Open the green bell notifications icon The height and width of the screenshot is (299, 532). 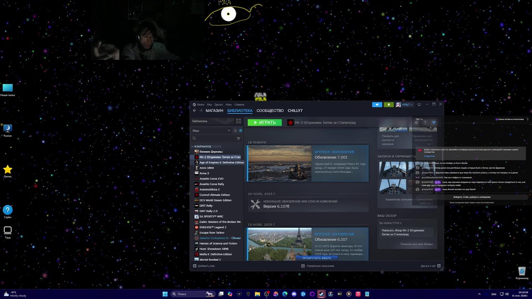point(389,105)
